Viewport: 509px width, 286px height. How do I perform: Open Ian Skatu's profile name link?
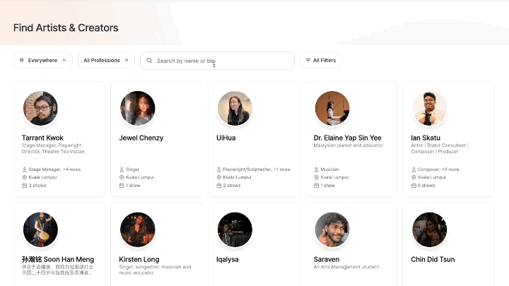pos(426,138)
